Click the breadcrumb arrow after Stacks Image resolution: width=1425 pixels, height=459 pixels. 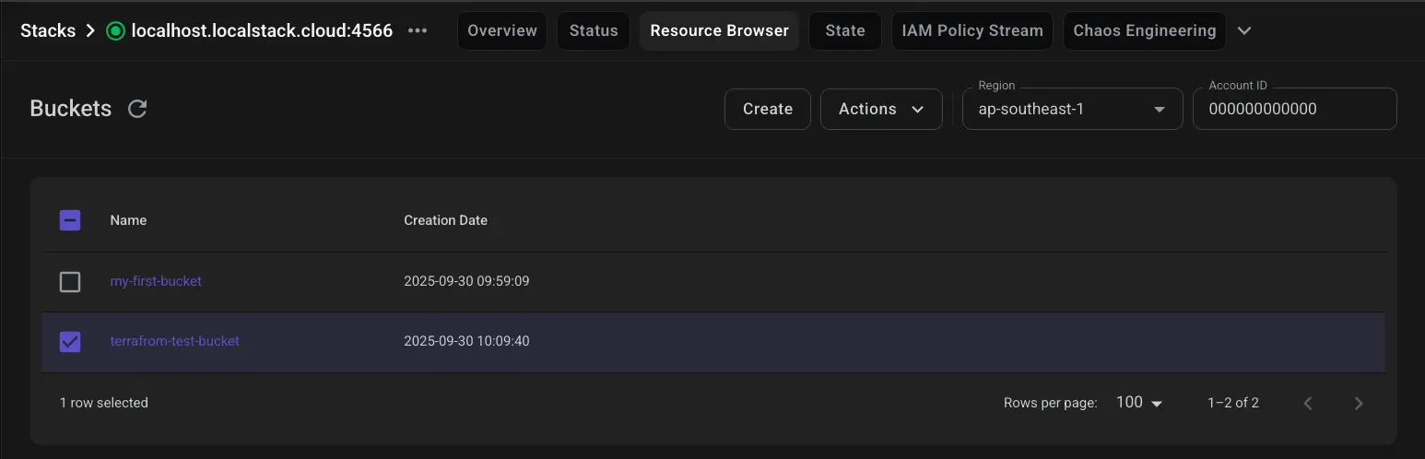pos(90,30)
